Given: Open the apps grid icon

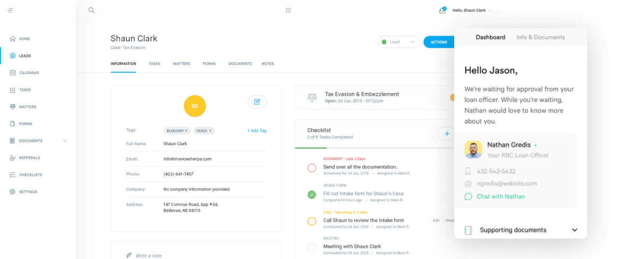Looking at the screenshot, I should click(x=288, y=10).
